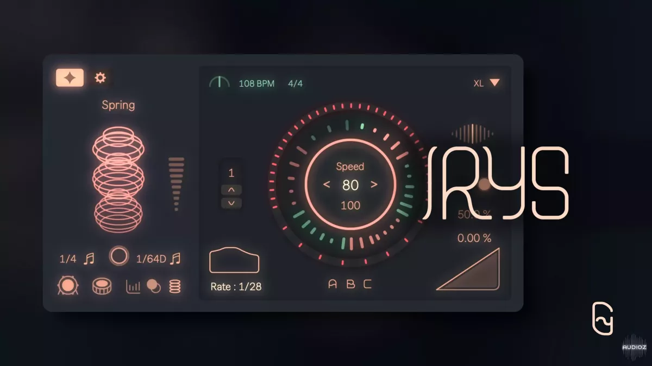The height and width of the screenshot is (366, 652).
Task: Increase the stepper with the up chevron
Action: click(231, 190)
